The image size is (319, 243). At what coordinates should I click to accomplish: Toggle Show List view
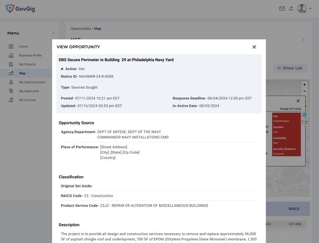290,68
